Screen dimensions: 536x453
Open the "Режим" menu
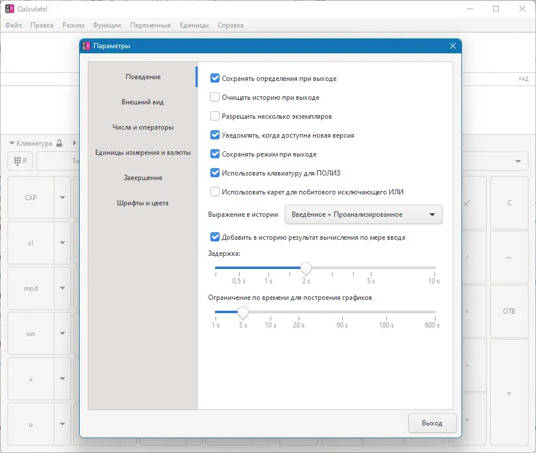[73, 25]
